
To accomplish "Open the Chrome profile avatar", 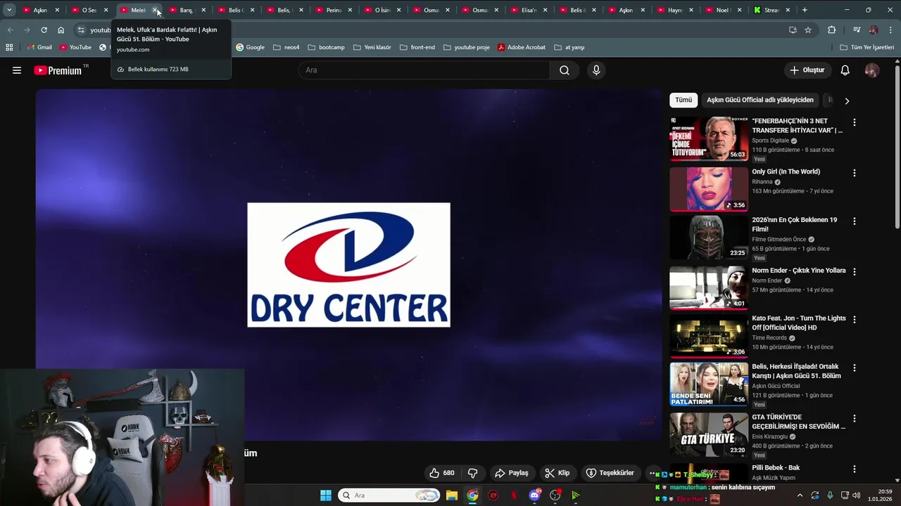I will (x=874, y=30).
